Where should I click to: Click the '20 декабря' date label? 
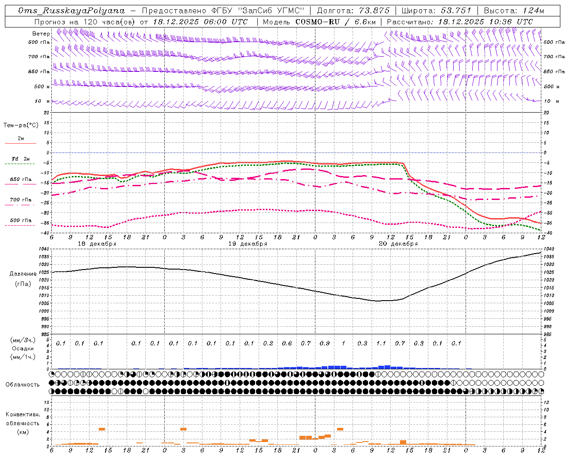[398, 244]
